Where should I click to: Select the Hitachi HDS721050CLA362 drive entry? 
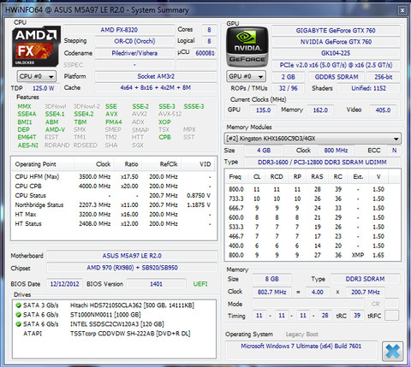114,305
